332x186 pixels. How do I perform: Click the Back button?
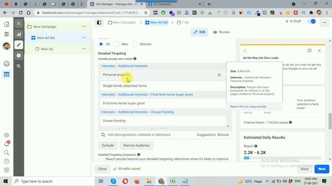click(305, 169)
